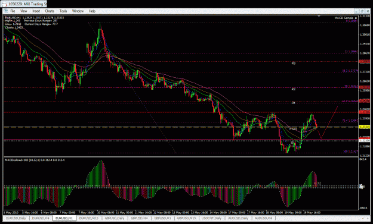This screenshot has height=224, width=373.
Task: Click the R1 resistance level label
Action: [294, 103]
